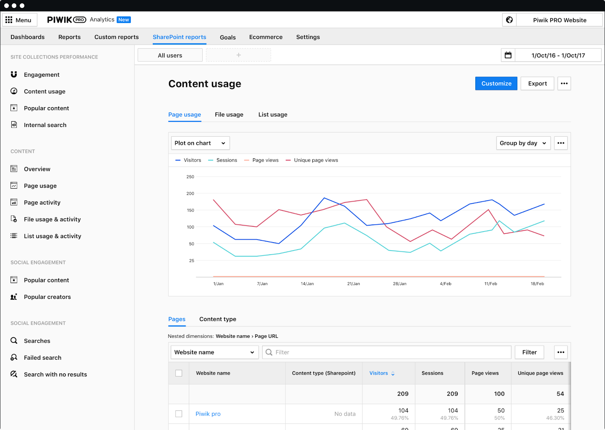
Task: Click the Engagement magnet icon in sidebar
Action: (x=14, y=74)
